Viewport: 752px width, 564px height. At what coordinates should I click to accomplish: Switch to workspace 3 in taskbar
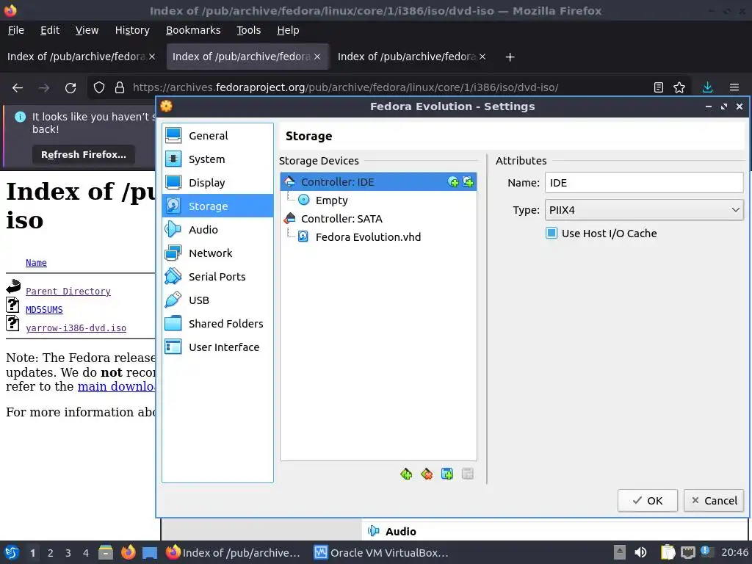(68, 553)
